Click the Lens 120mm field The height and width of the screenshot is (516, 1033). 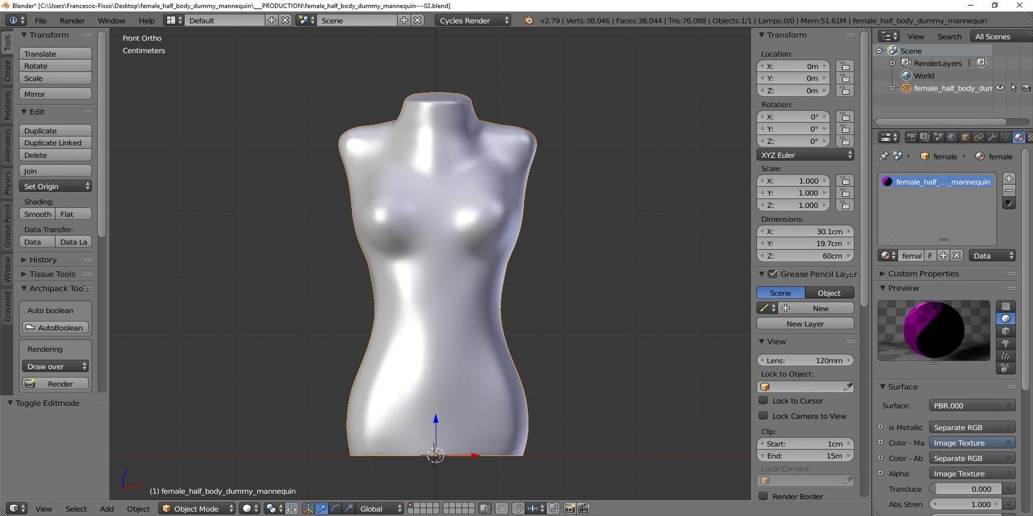pos(805,361)
